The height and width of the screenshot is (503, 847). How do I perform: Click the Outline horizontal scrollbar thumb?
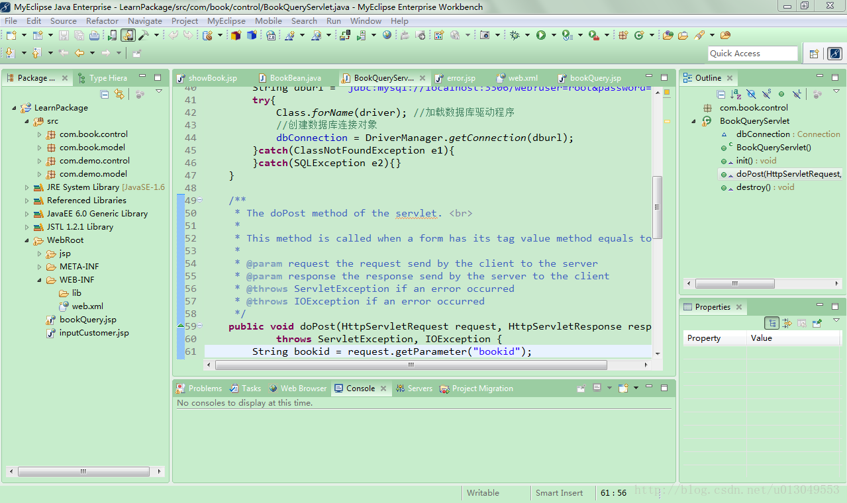734,283
